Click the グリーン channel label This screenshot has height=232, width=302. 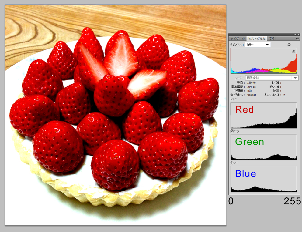click(234, 131)
